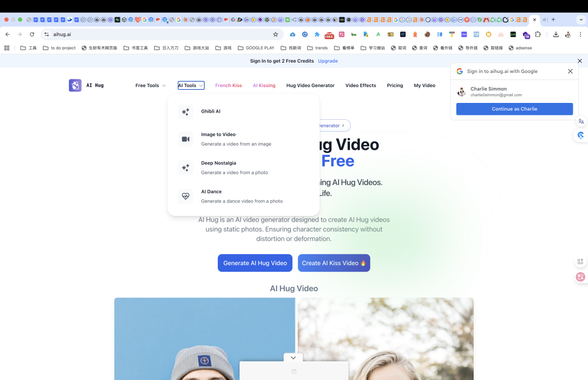This screenshot has width=588, height=380.
Task: Click the AI Hug logo icon
Action: 75,85
